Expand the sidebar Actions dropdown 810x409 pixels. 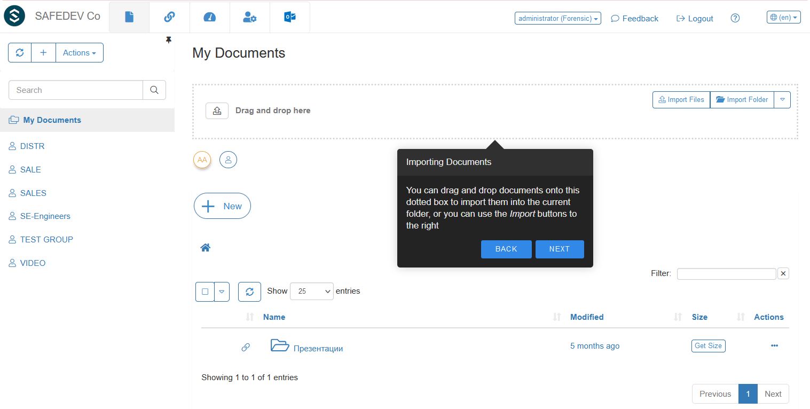point(80,53)
